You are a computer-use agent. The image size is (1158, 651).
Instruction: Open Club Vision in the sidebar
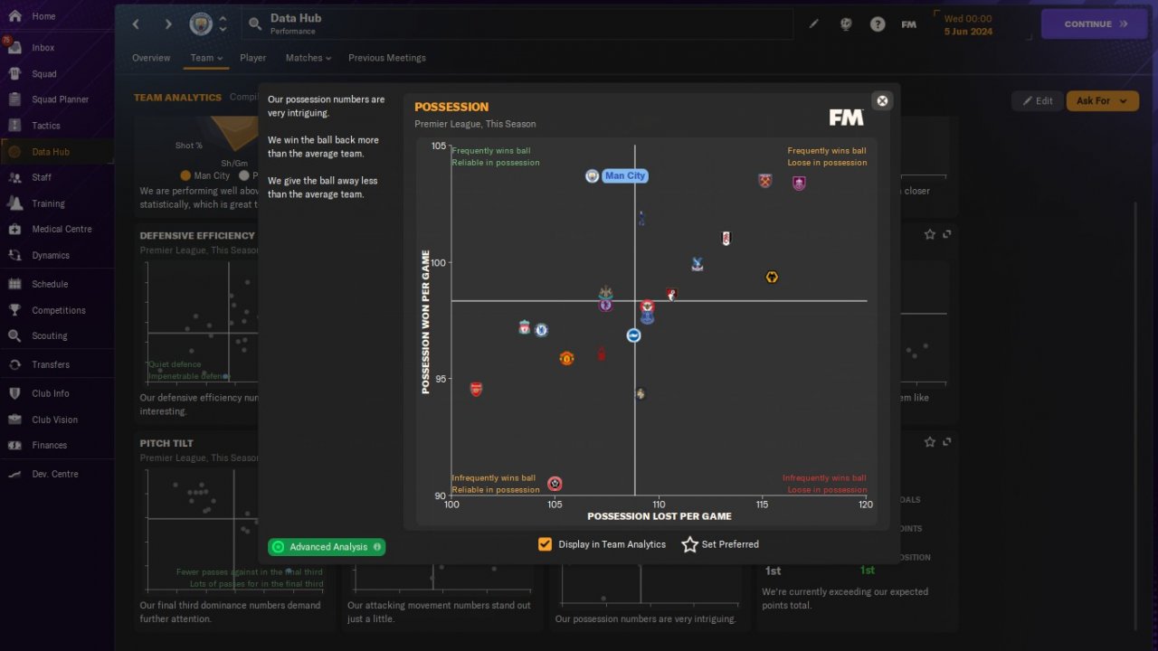56,420
